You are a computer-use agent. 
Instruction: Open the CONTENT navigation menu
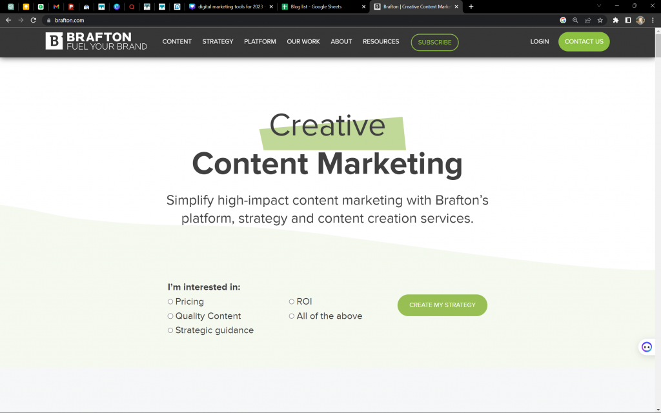click(x=177, y=42)
